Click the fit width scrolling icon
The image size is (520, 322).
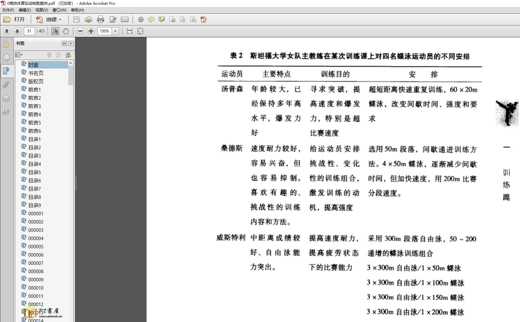[129, 31]
